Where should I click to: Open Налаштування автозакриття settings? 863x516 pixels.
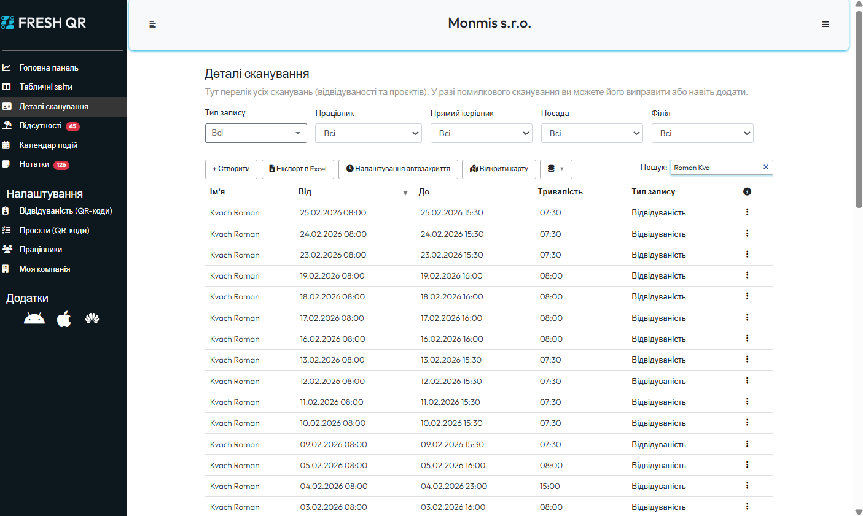click(398, 169)
